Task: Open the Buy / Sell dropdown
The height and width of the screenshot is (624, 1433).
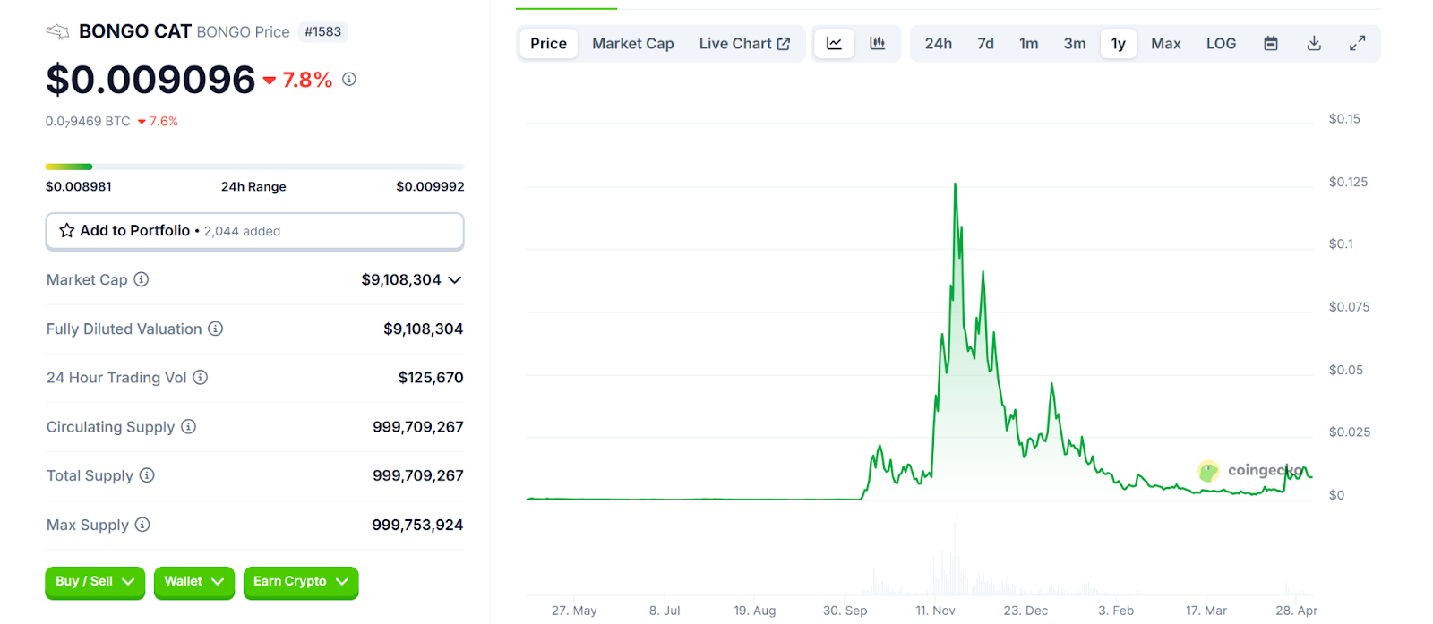Action: (x=95, y=582)
